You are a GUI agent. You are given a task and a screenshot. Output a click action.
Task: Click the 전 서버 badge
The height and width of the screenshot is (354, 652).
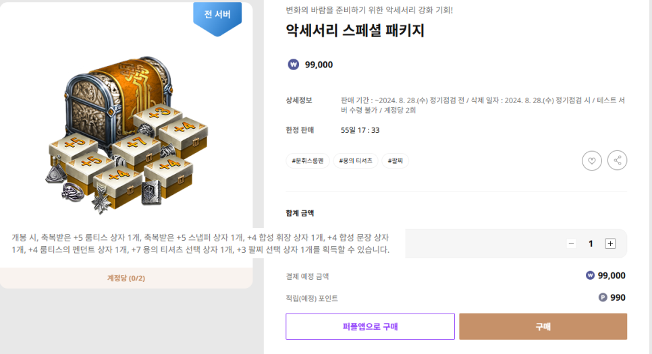tap(217, 15)
